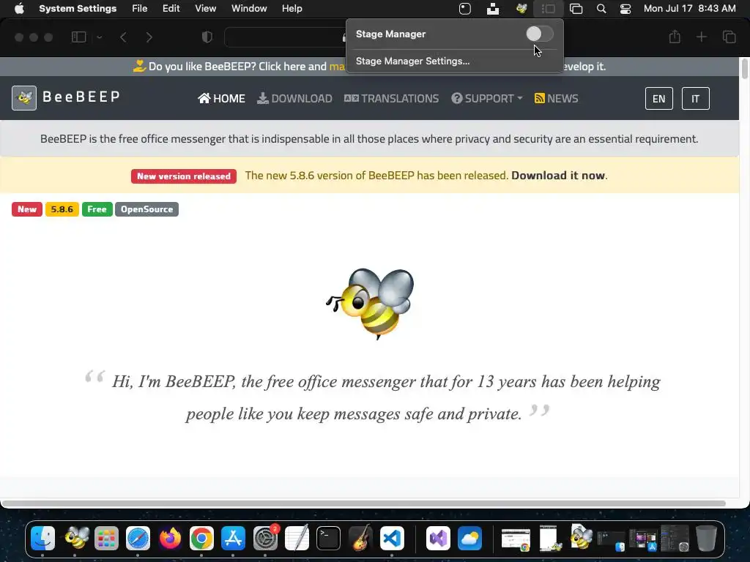Click the 'New version released' badge
750x562 pixels.
[184, 176]
